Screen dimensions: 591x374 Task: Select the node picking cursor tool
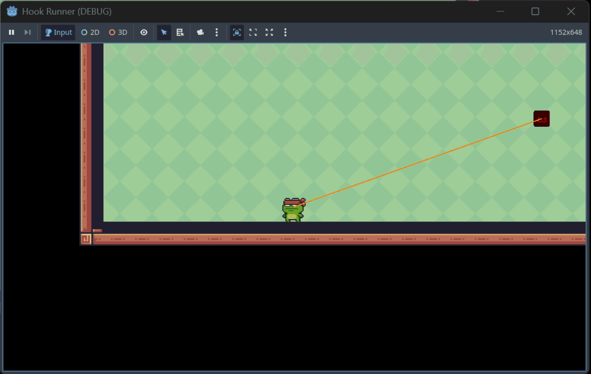pos(163,32)
